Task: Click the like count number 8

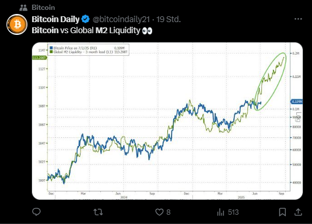Action: coord(169,212)
